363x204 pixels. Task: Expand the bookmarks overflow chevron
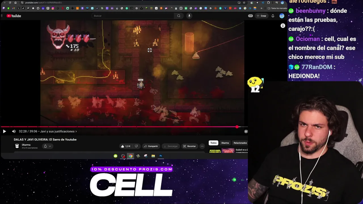pyautogui.click(x=261, y=8)
